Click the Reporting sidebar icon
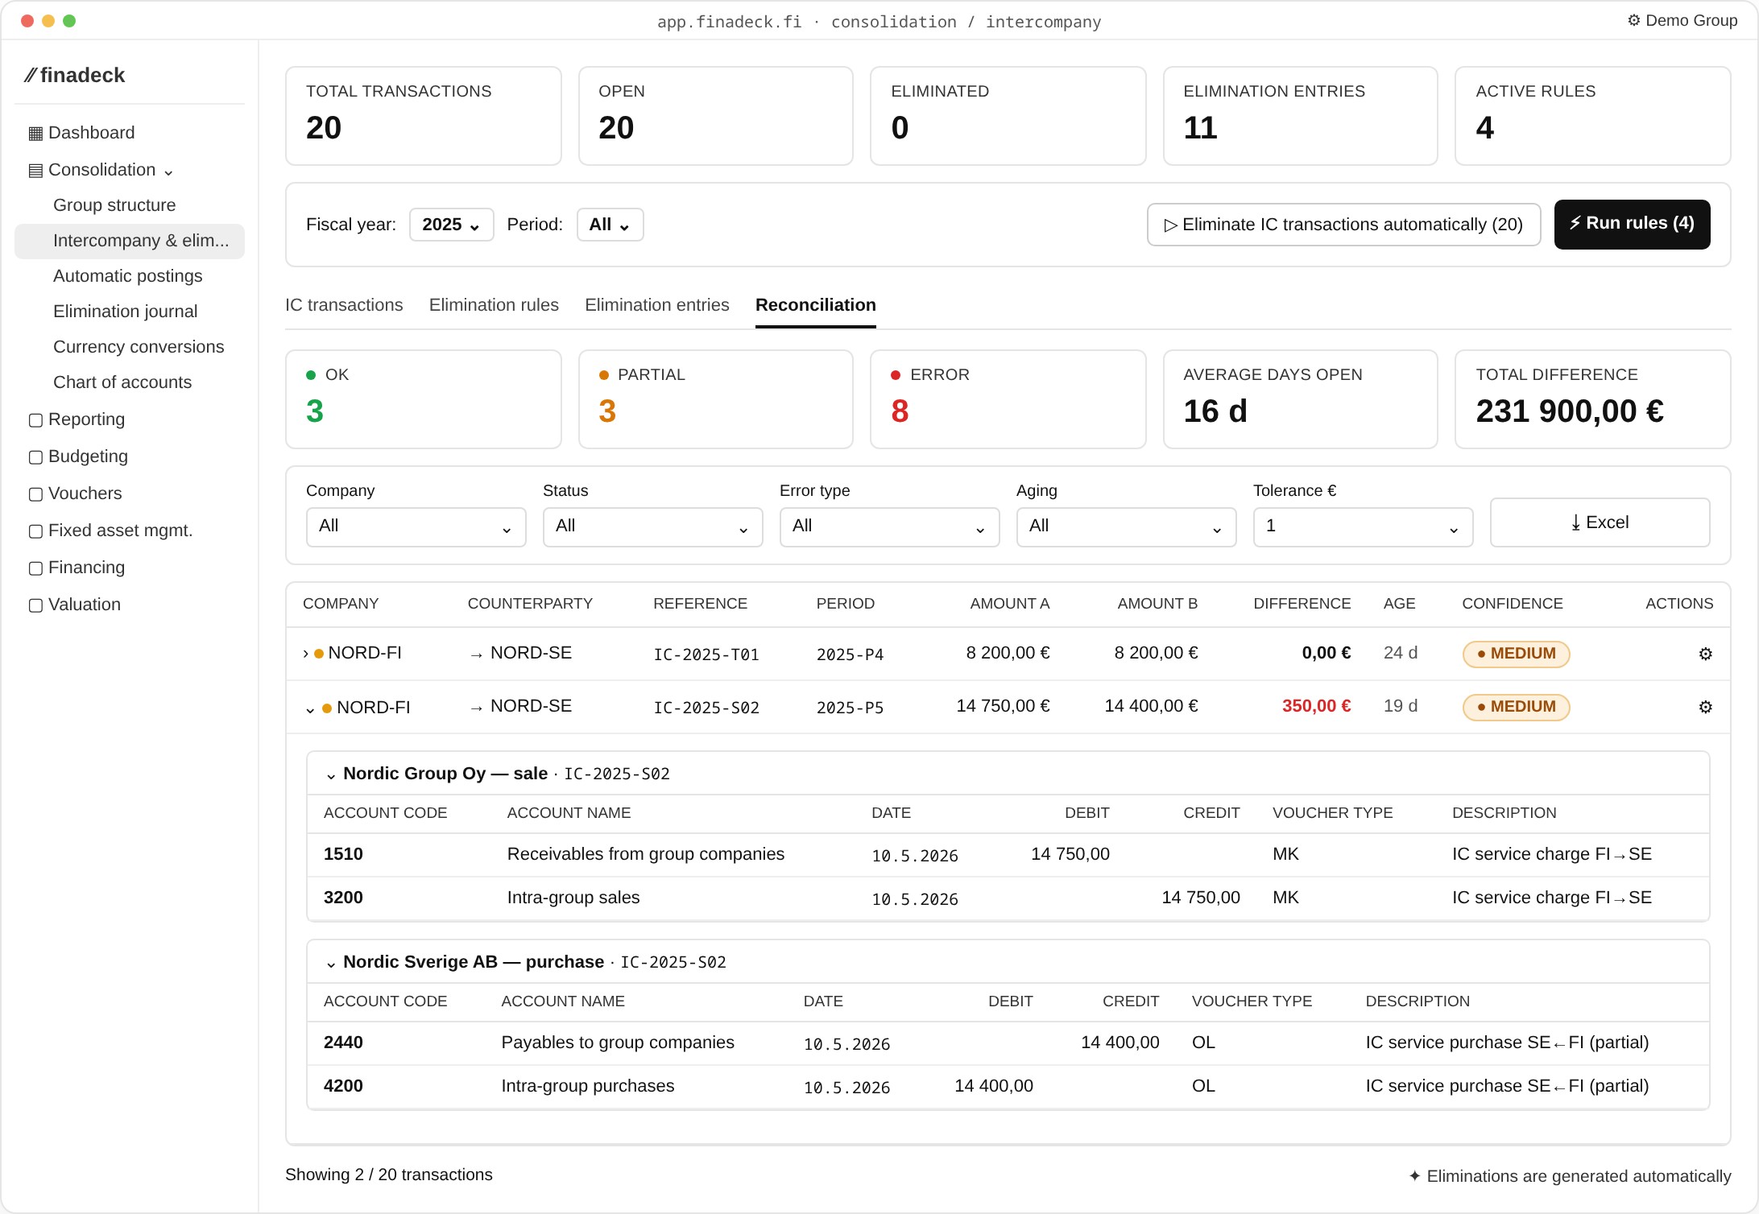Screen dimensions: 1759x1214 (x=35, y=419)
